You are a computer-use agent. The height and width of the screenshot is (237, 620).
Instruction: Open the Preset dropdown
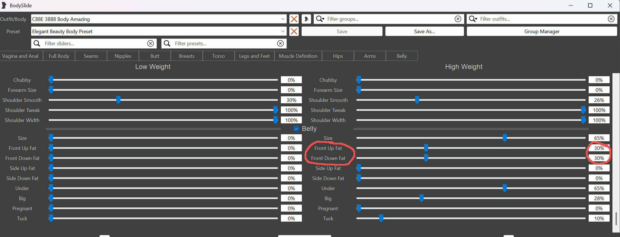(x=283, y=31)
